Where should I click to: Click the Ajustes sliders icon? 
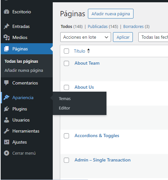click(7, 142)
